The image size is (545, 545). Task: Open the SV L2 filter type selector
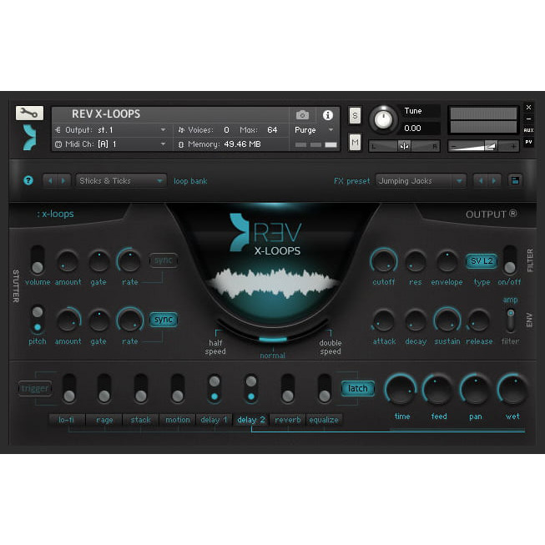[482, 261]
